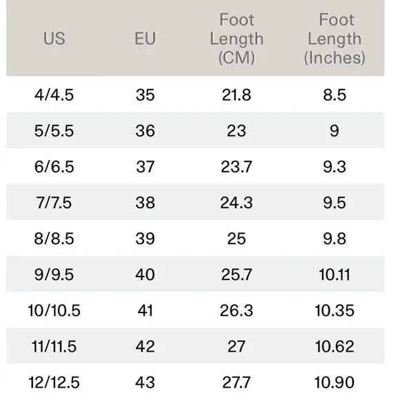Select EU size 36 cell
The image size is (400, 400).
tap(145, 131)
